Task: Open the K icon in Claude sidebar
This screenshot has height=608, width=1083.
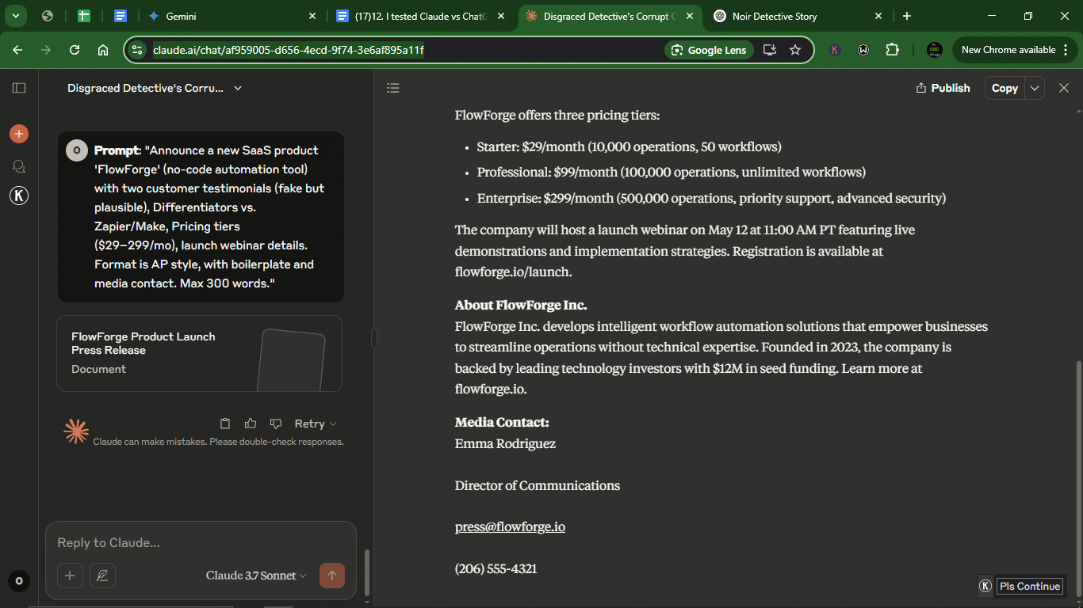Action: pyautogui.click(x=19, y=196)
